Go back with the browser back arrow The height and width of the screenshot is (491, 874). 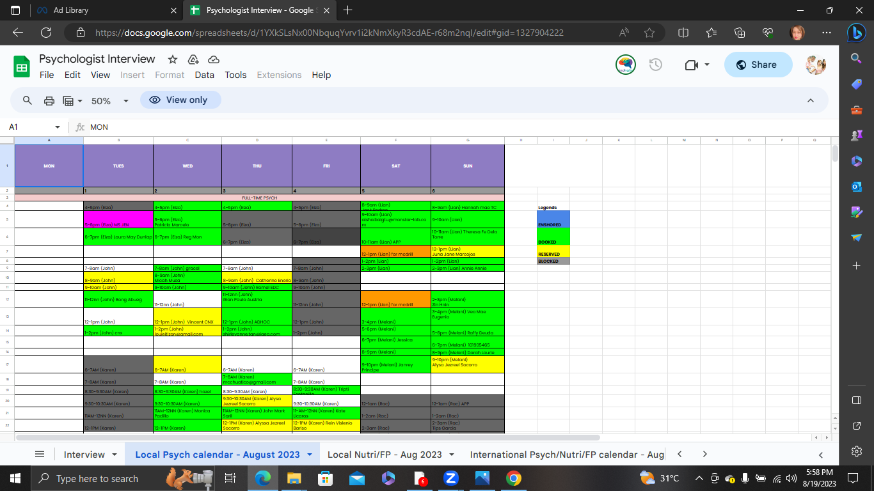(18, 33)
